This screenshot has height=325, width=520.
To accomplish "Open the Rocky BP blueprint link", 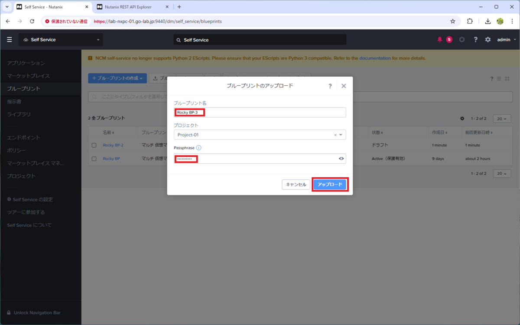I will [x=111, y=159].
